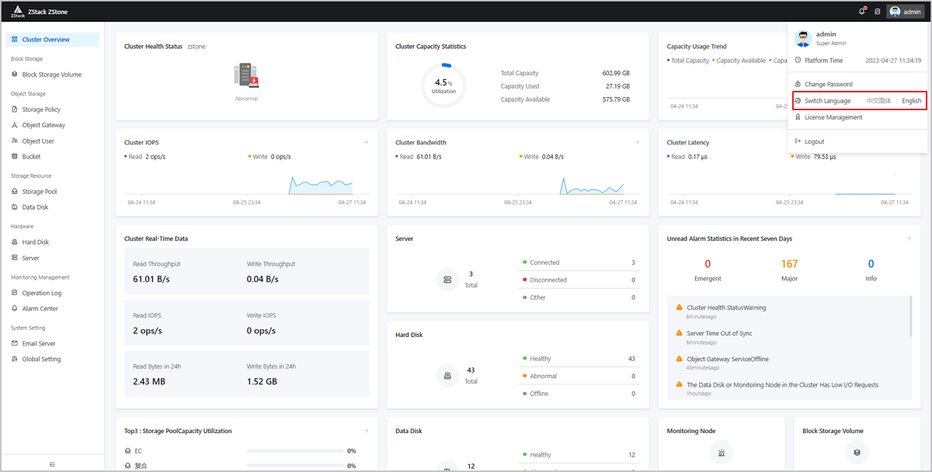Open Cluster Bandwidth details arrow
This screenshot has height=472, width=932.
click(637, 142)
